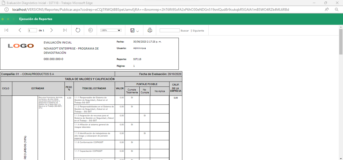Click the floppy disk export icon

pos(132,30)
